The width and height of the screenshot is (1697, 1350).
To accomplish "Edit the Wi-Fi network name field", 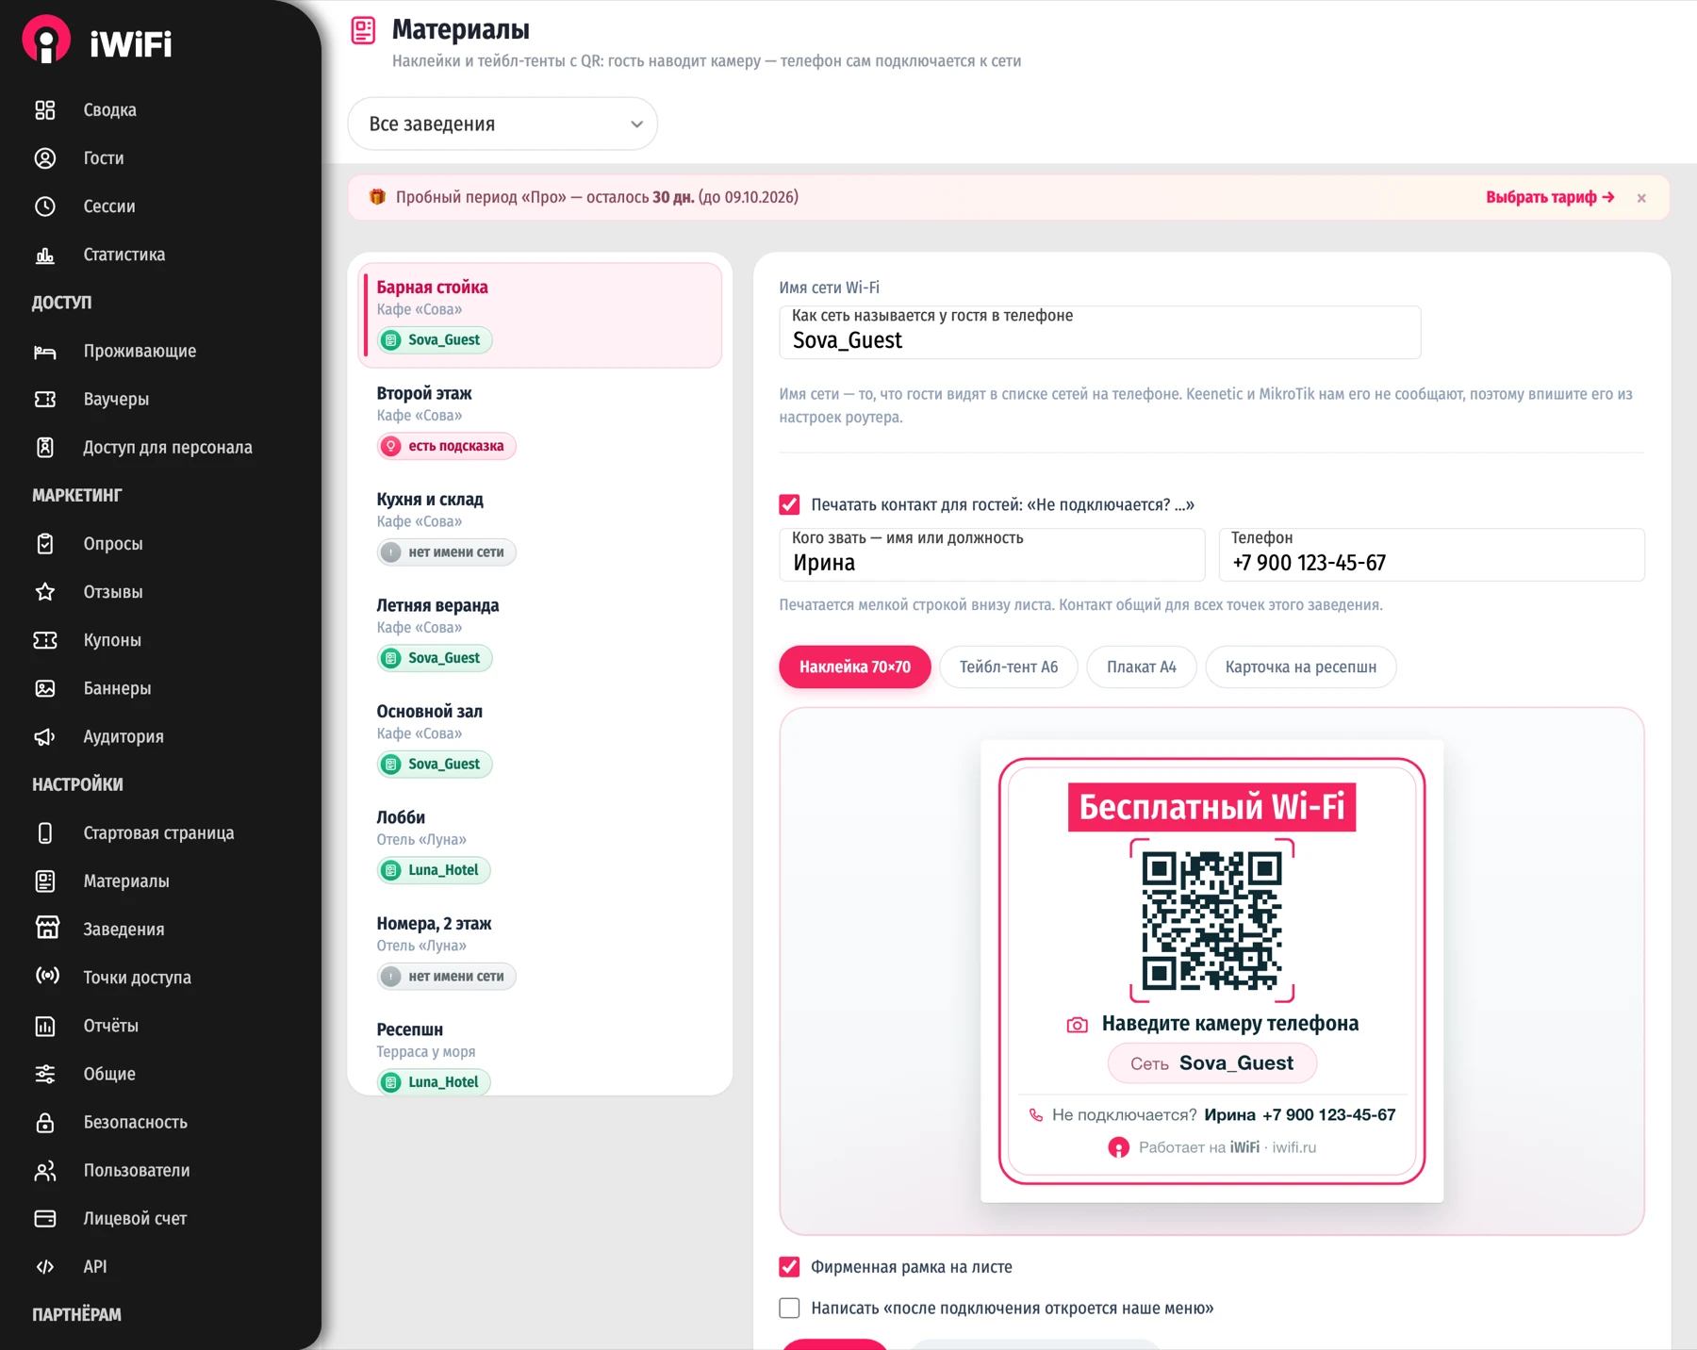I will (1100, 332).
